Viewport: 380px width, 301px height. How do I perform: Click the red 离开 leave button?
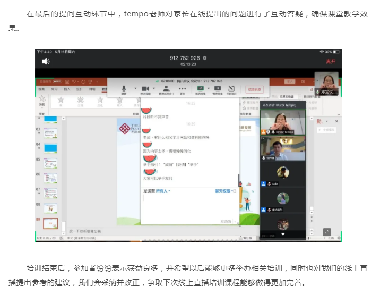tap(331, 61)
